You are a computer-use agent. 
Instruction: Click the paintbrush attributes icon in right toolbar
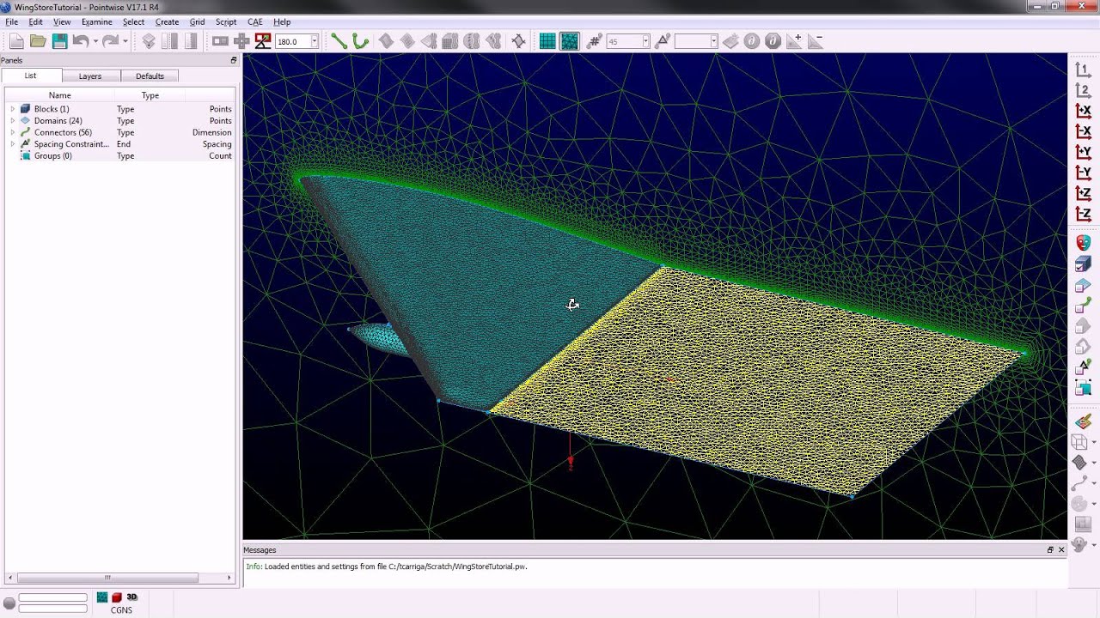tap(1083, 421)
